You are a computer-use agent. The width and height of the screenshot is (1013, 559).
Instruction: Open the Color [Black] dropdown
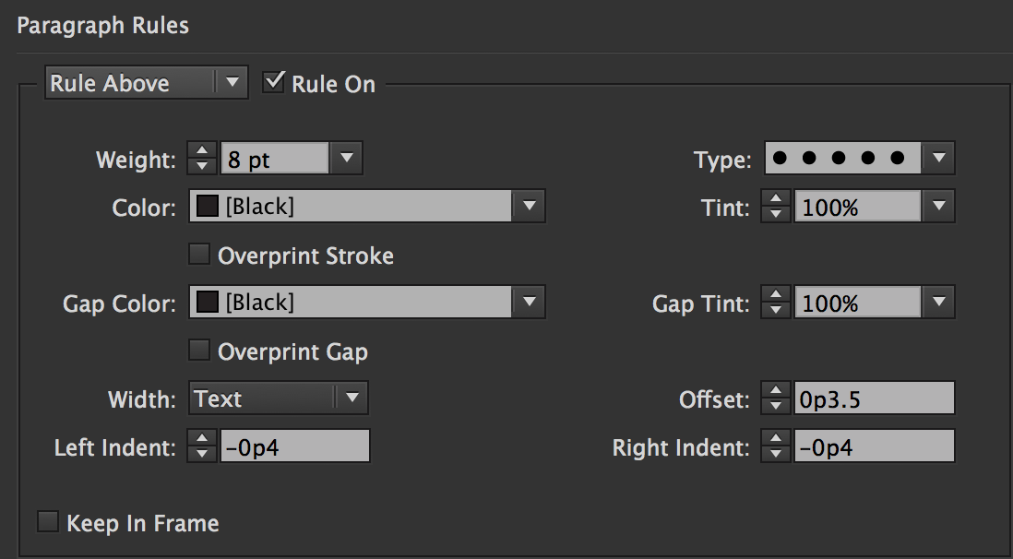[x=366, y=207]
